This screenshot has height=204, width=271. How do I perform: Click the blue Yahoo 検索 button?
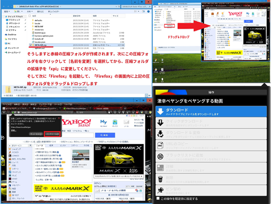tap(105, 135)
